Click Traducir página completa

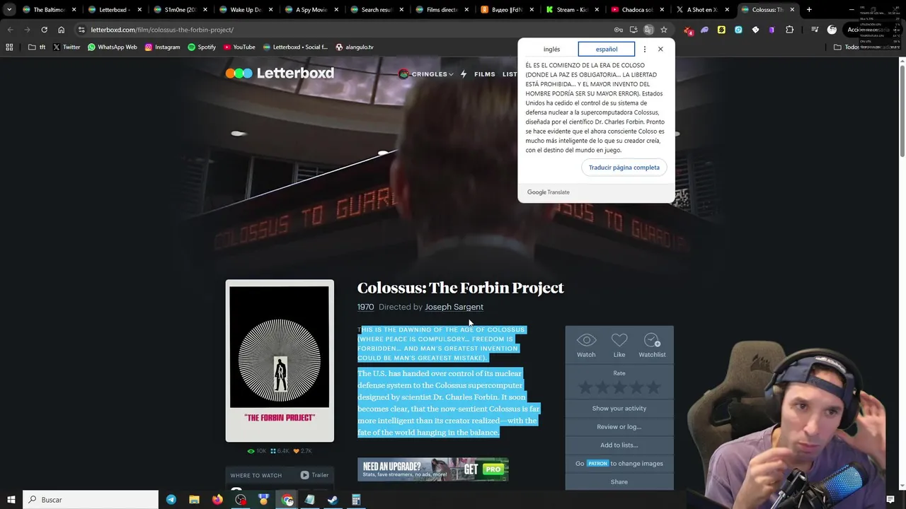click(624, 168)
